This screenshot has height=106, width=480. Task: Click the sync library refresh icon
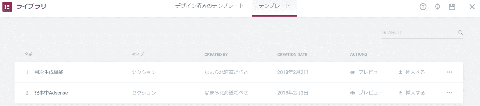pos(437,7)
